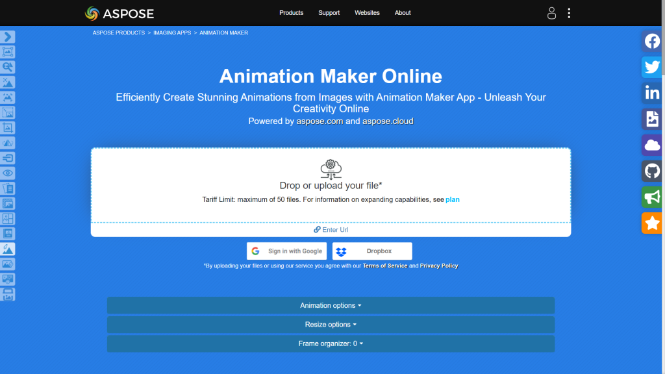Click the collage maker icon in the sidebar
Image resolution: width=665 pixels, height=374 pixels.
(8, 218)
